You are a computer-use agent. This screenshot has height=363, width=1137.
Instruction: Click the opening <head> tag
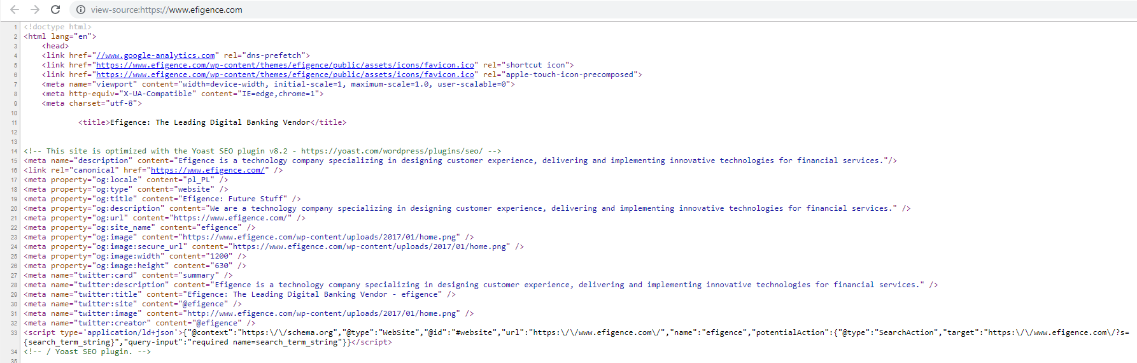(x=55, y=46)
